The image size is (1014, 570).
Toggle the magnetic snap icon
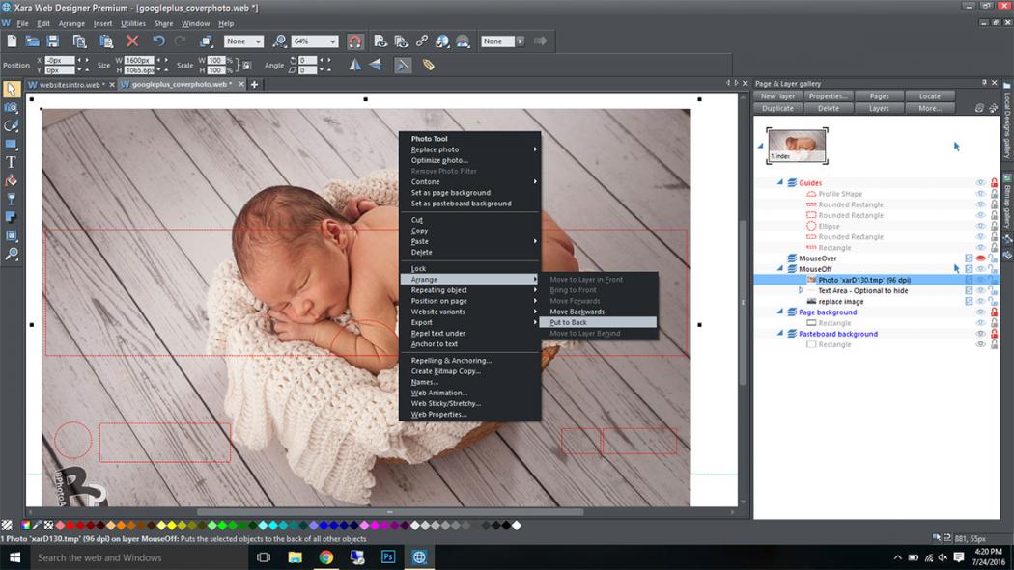click(x=354, y=42)
